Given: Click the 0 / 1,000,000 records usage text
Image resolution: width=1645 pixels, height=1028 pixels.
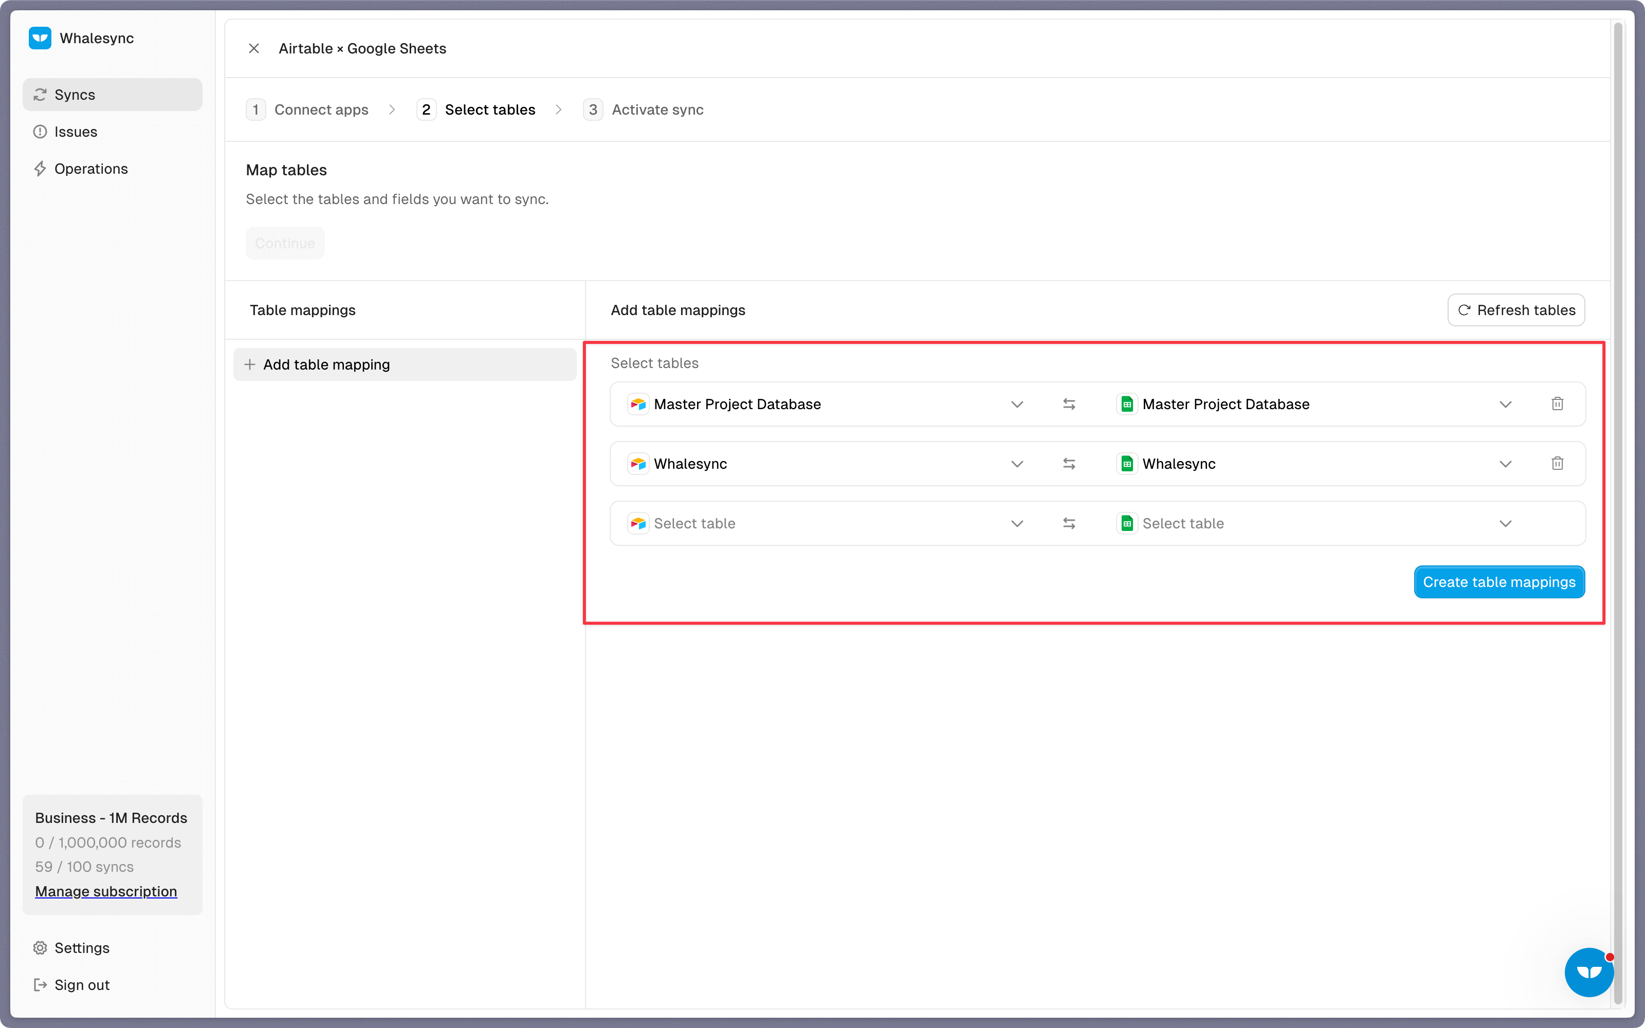Looking at the screenshot, I should tap(108, 842).
